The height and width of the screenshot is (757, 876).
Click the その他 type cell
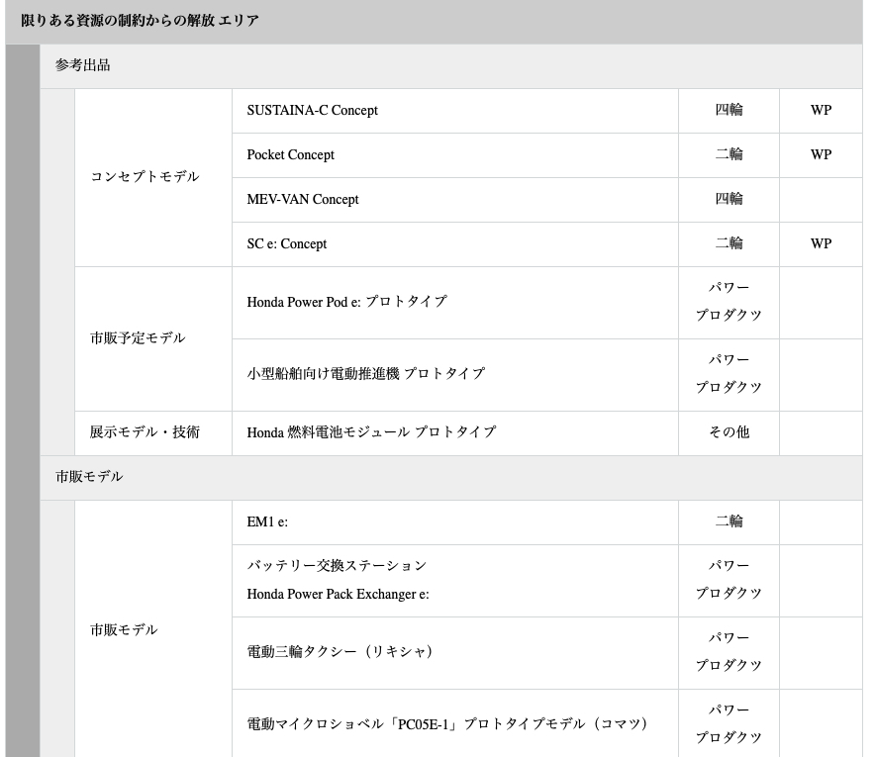point(729,432)
